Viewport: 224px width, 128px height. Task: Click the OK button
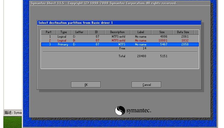(x=86, y=85)
